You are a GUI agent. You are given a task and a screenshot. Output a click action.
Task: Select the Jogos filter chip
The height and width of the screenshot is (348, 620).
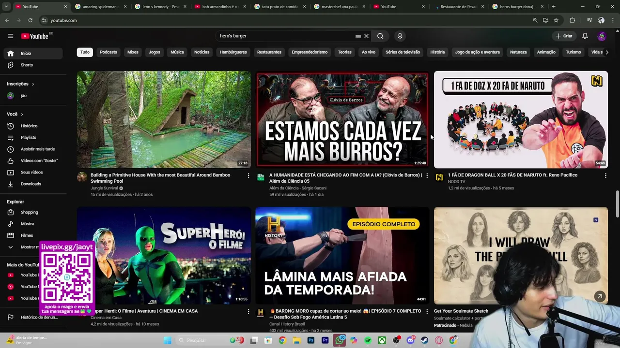click(x=155, y=52)
